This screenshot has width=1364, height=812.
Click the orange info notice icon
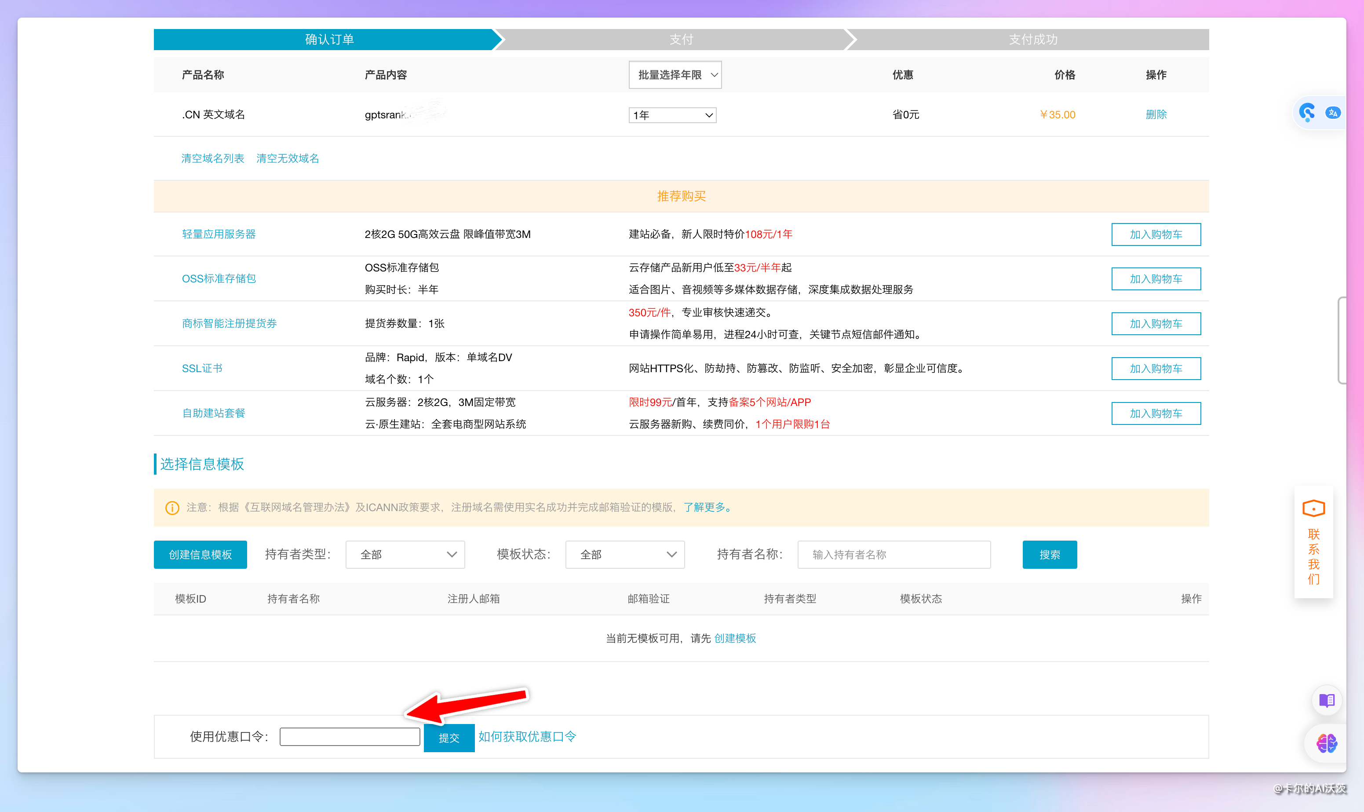(172, 508)
